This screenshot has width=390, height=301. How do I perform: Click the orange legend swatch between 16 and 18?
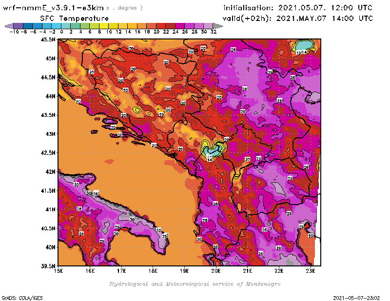(x=142, y=26)
